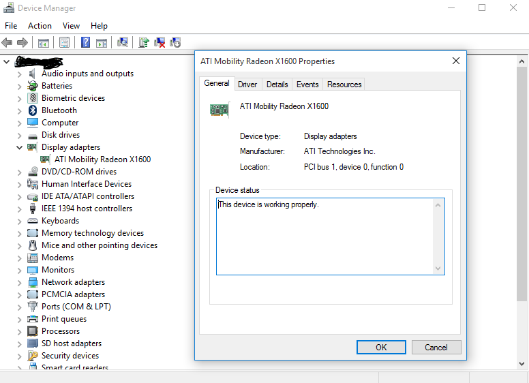Expand the Monitors node

pyautogui.click(x=20, y=271)
